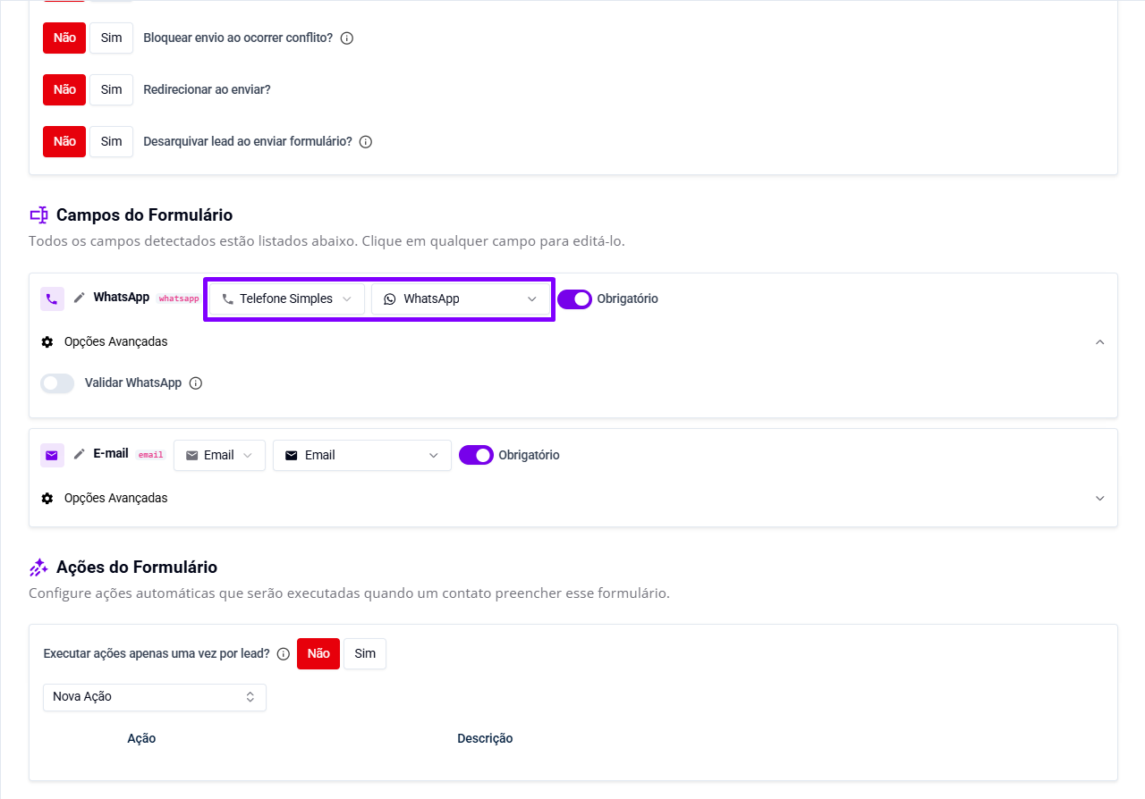Screen dimensions: 1145x799
Task: Click the pencil edit icon beside E-mail
Action: (x=80, y=454)
